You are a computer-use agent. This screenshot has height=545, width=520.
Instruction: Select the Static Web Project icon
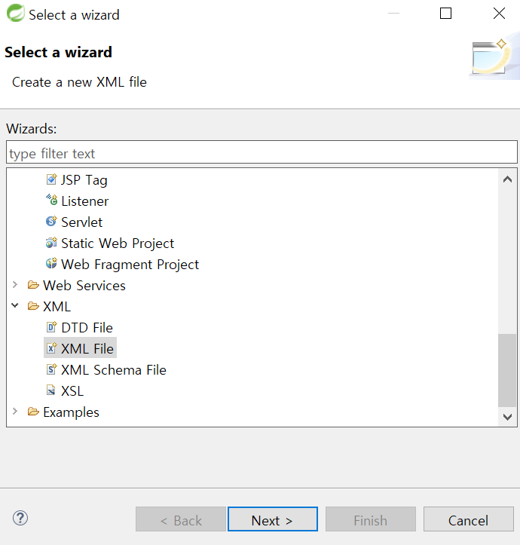[51, 242]
